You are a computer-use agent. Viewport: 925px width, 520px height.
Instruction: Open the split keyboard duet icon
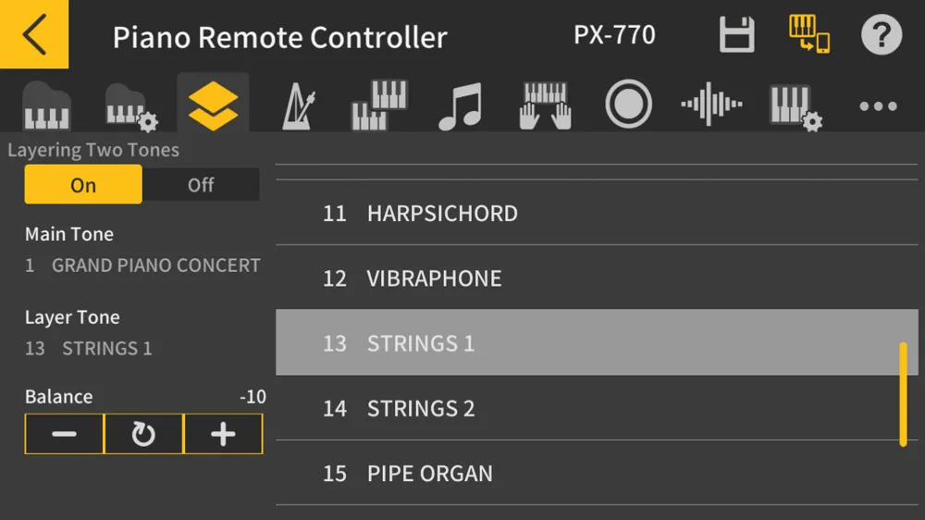tap(379, 105)
